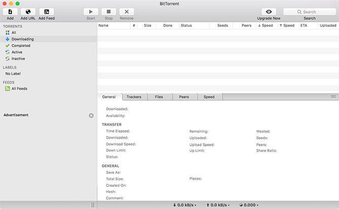Click the detail pane grip handle icon

coord(333,97)
